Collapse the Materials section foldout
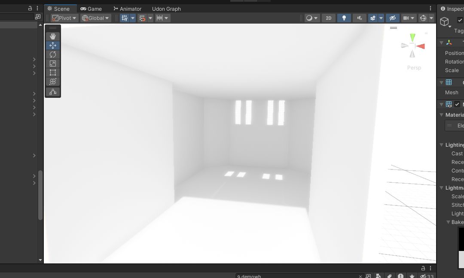Screen dimensions: 464x278 point(441,115)
